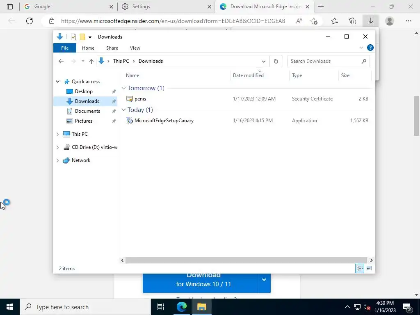Viewport: 420px width, 315px height.
Task: Switch to the Settings browser tab
Action: [166, 7]
